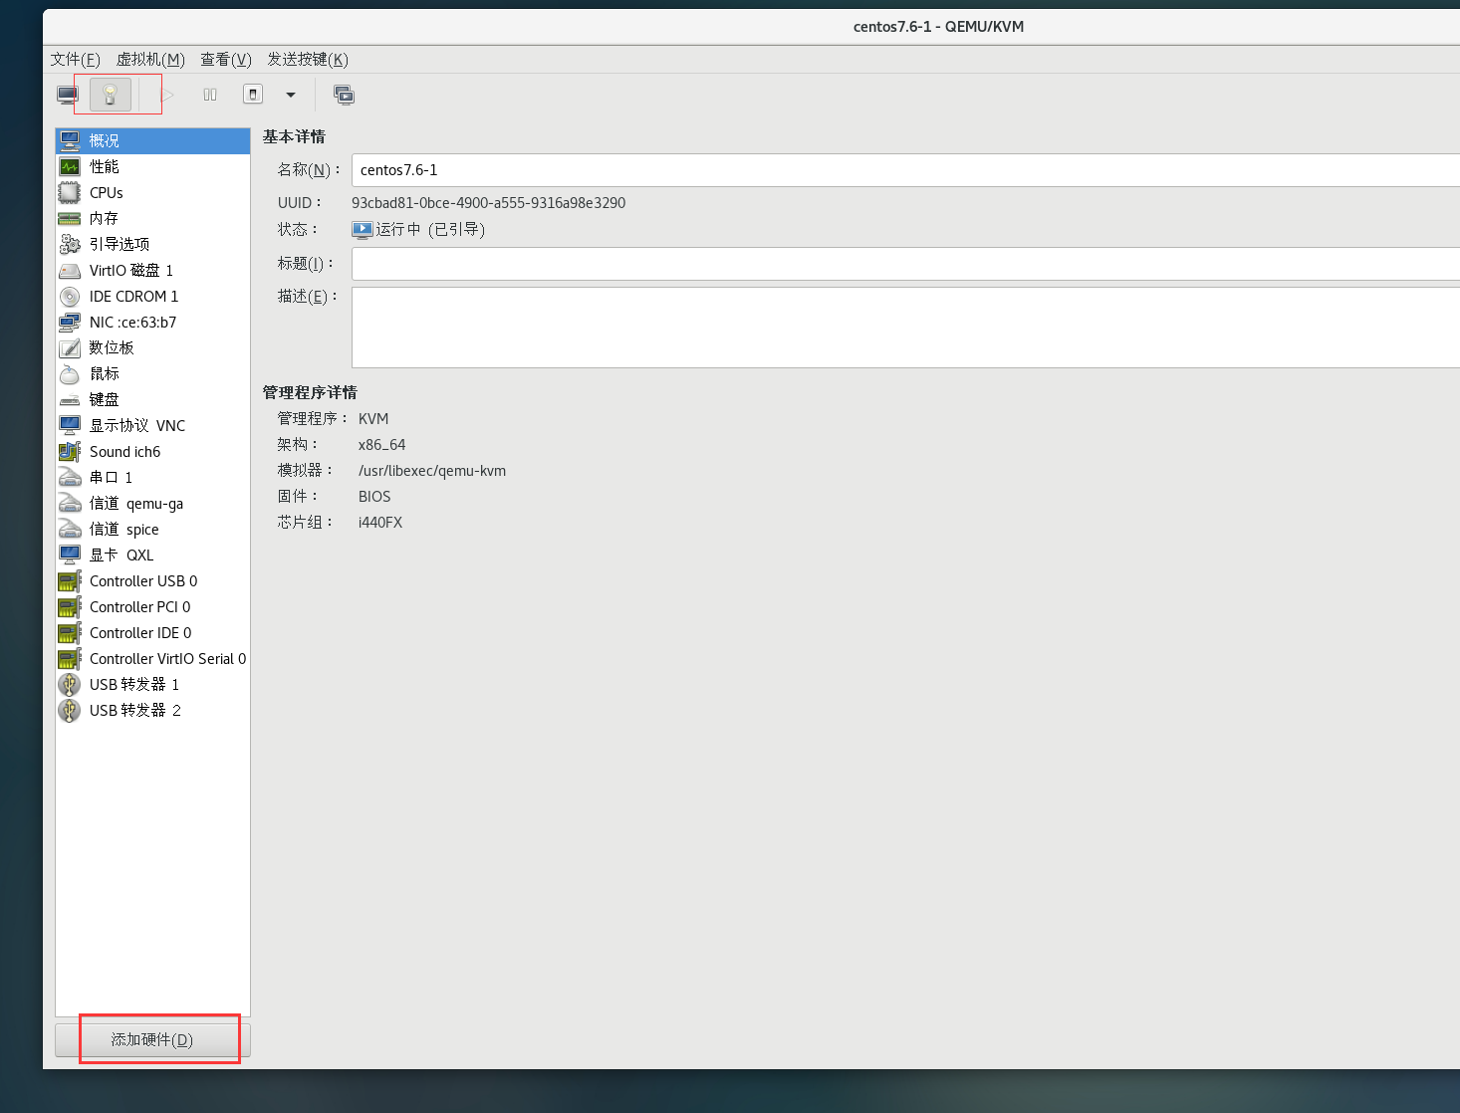
Task: Select the 信道 qemu-ga channel icon
Action: 70,504
